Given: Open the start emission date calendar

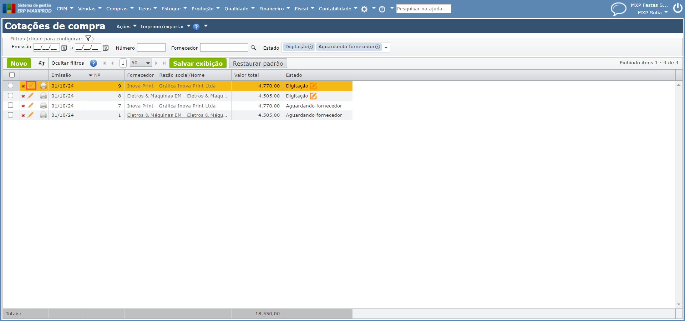Looking at the screenshot, I should pyautogui.click(x=64, y=48).
